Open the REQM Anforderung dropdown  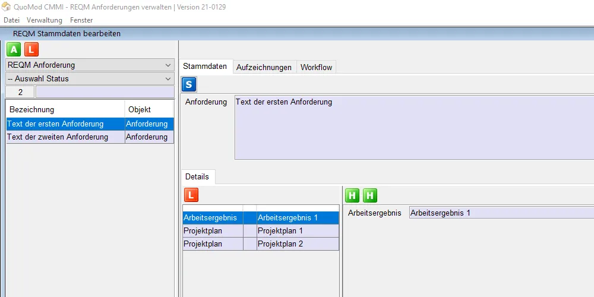(90, 65)
